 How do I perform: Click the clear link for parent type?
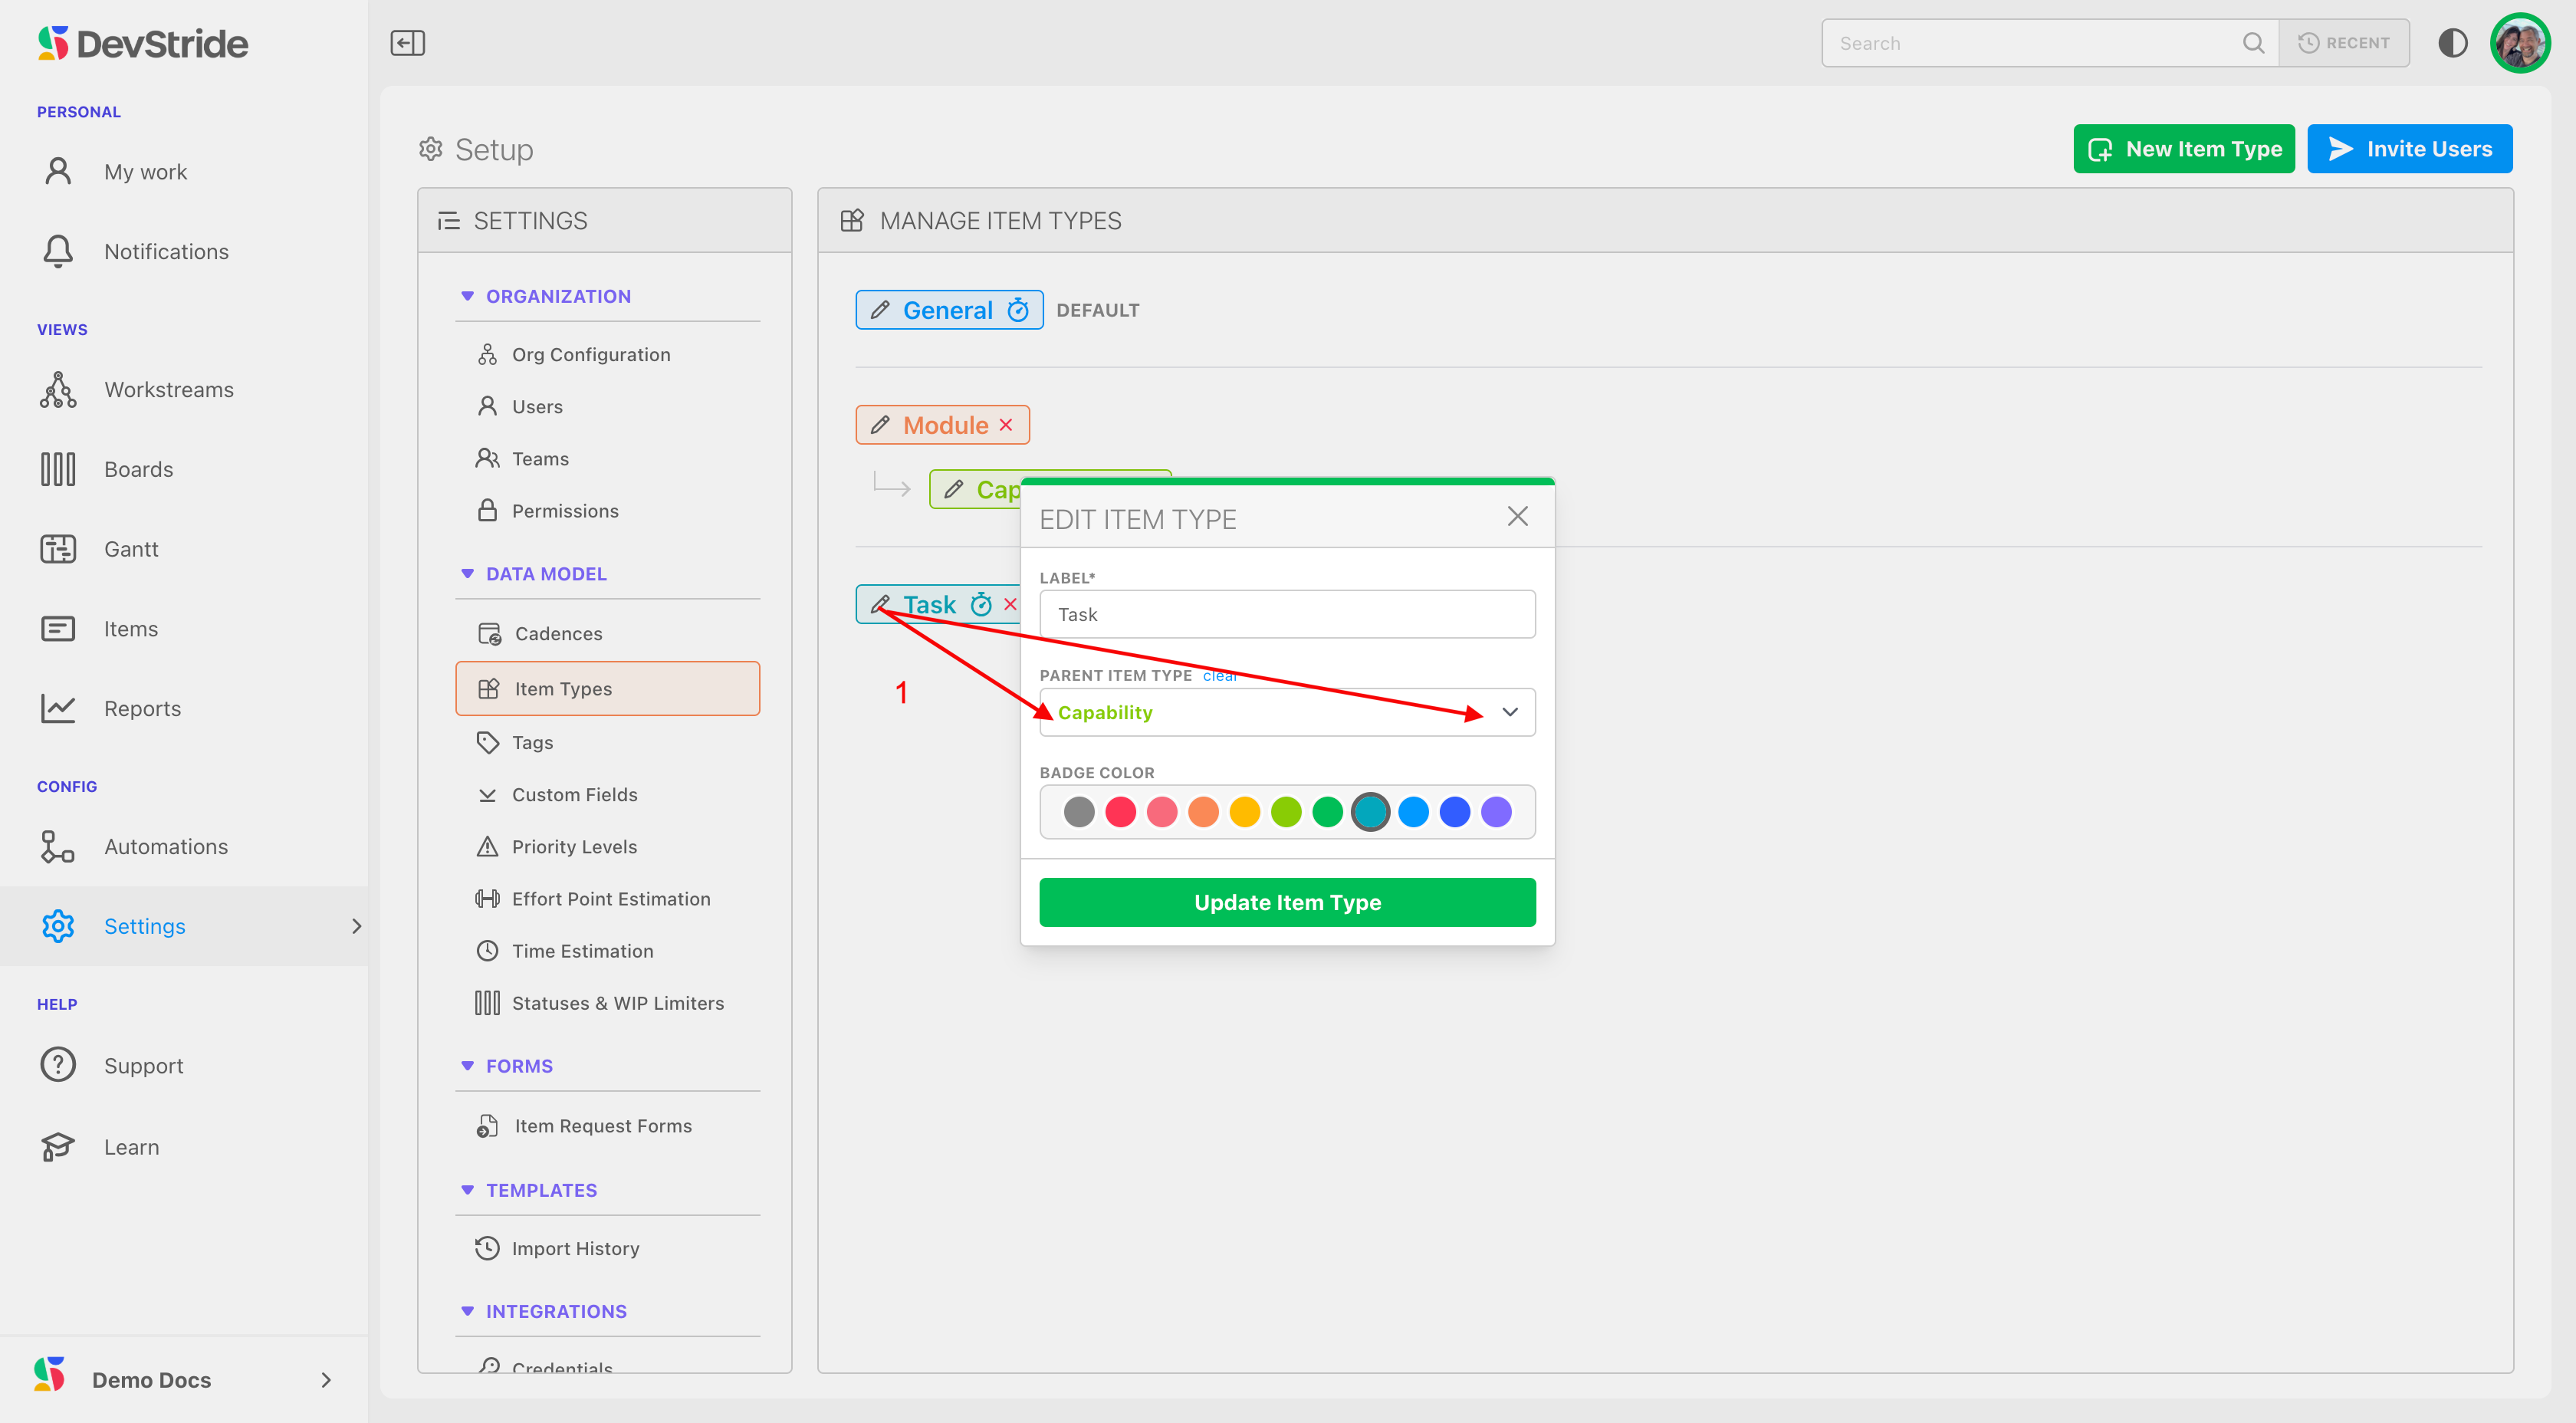1219,676
